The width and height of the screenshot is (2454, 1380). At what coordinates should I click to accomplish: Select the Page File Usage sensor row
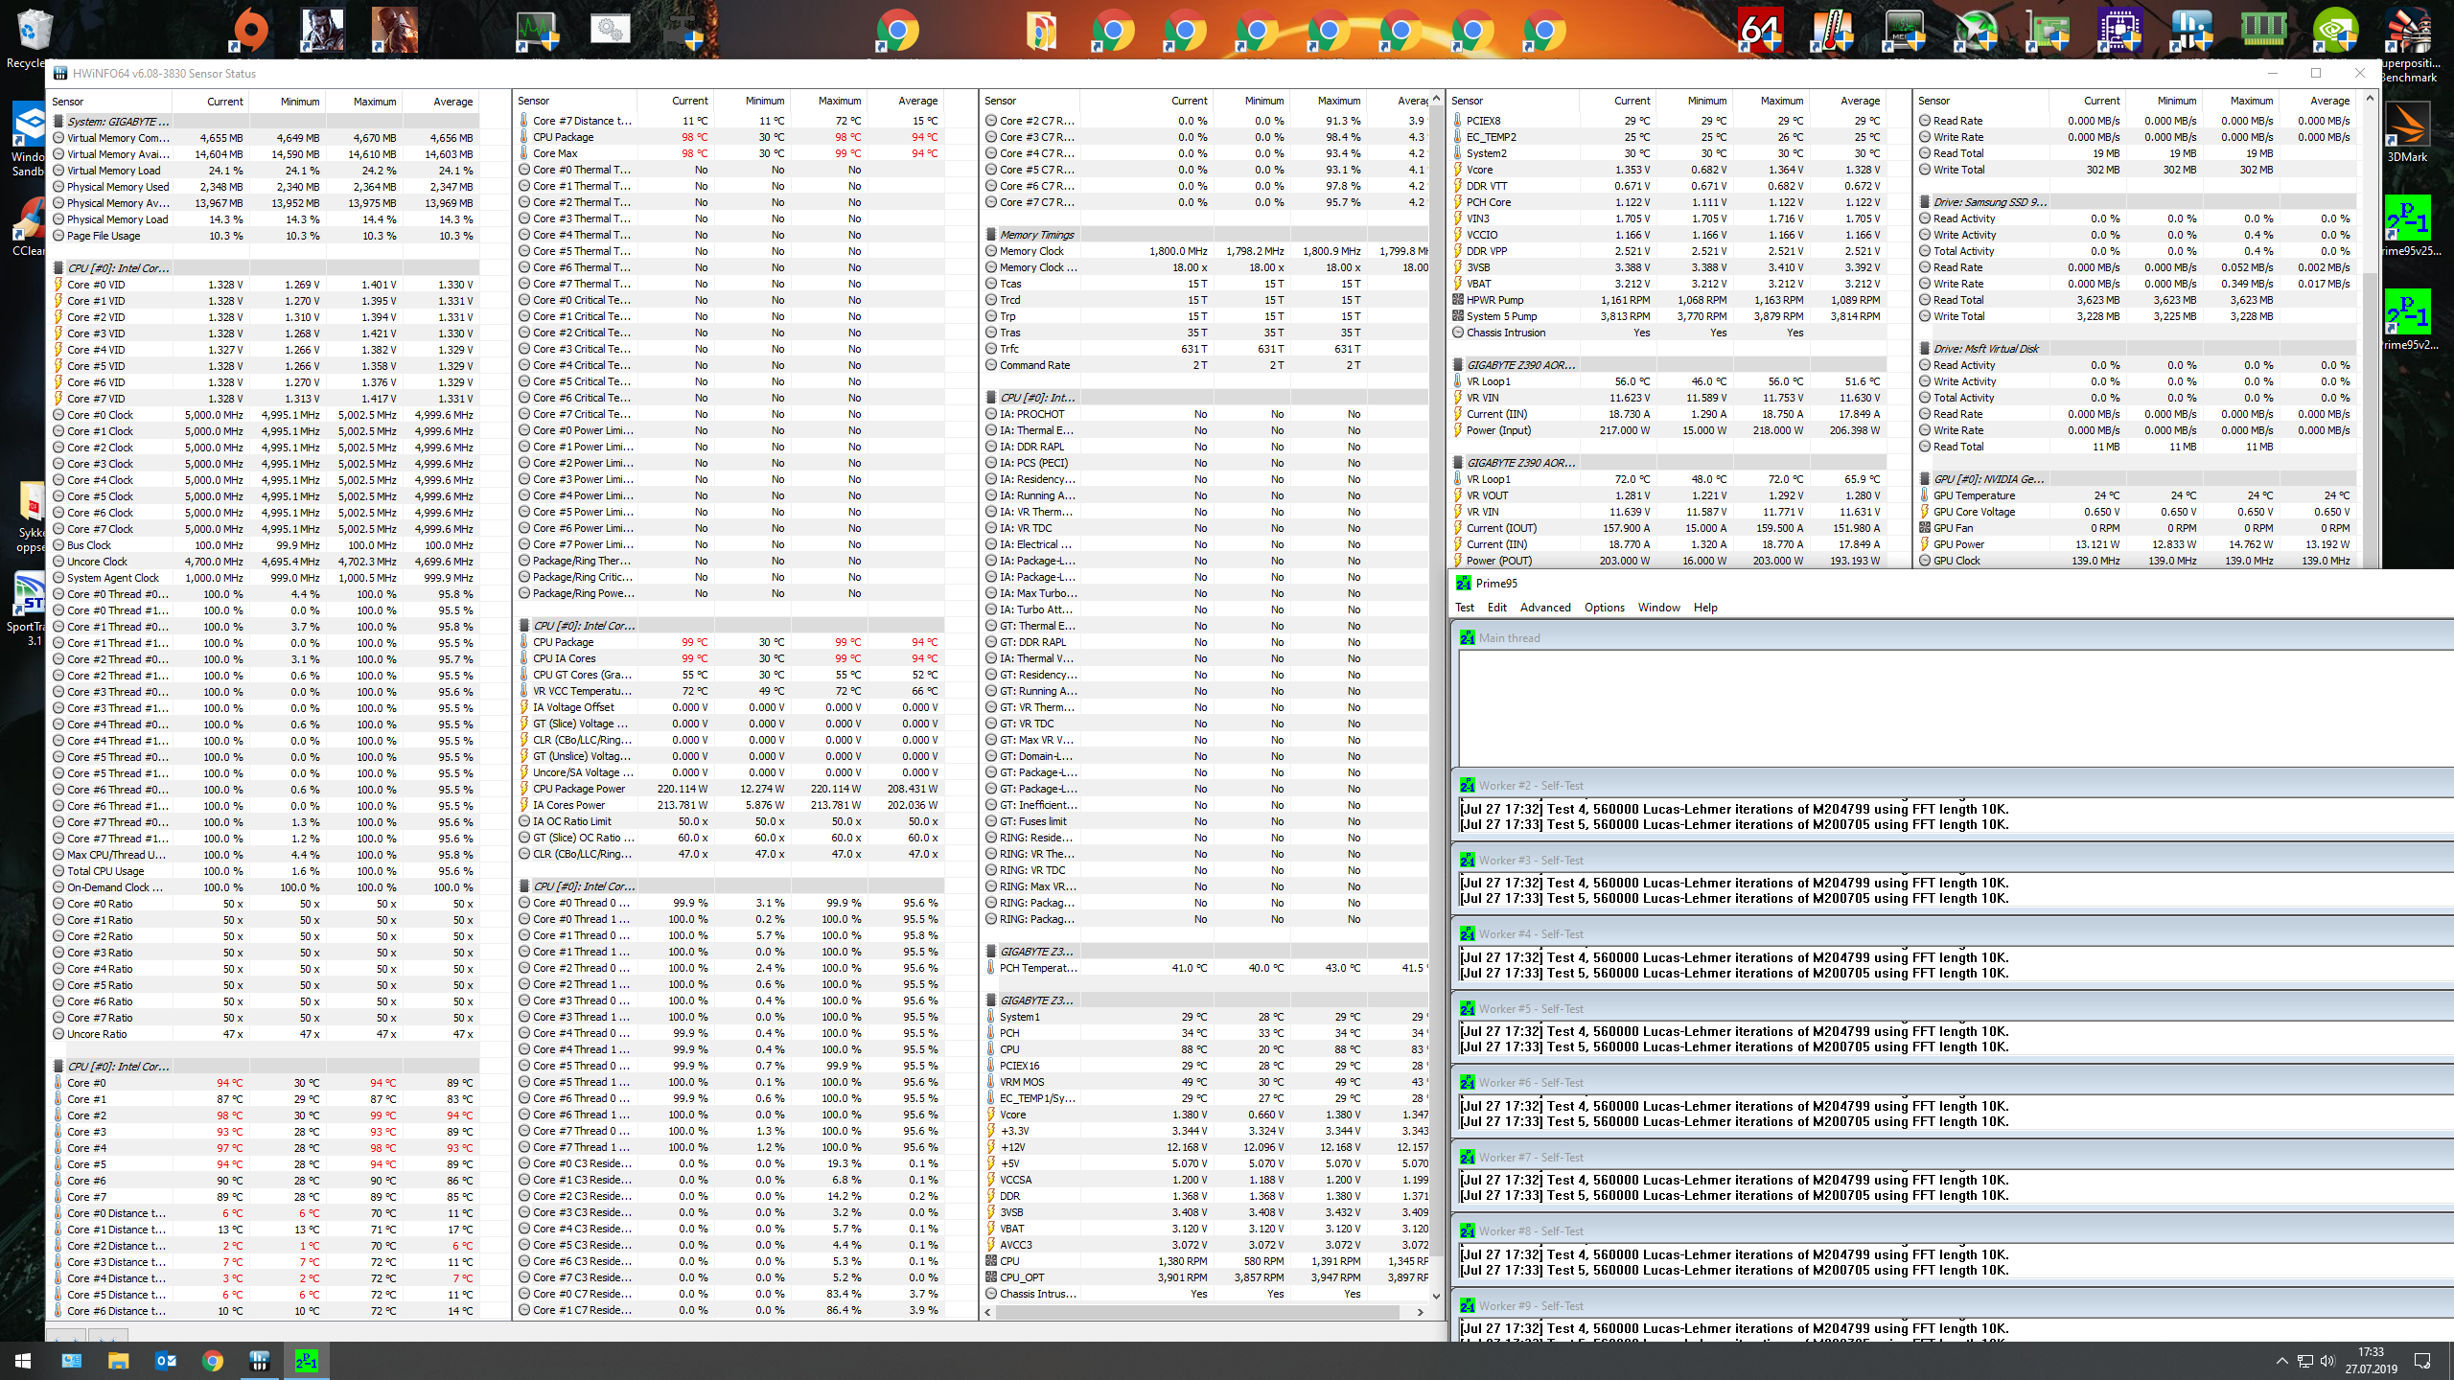pyautogui.click(x=266, y=236)
